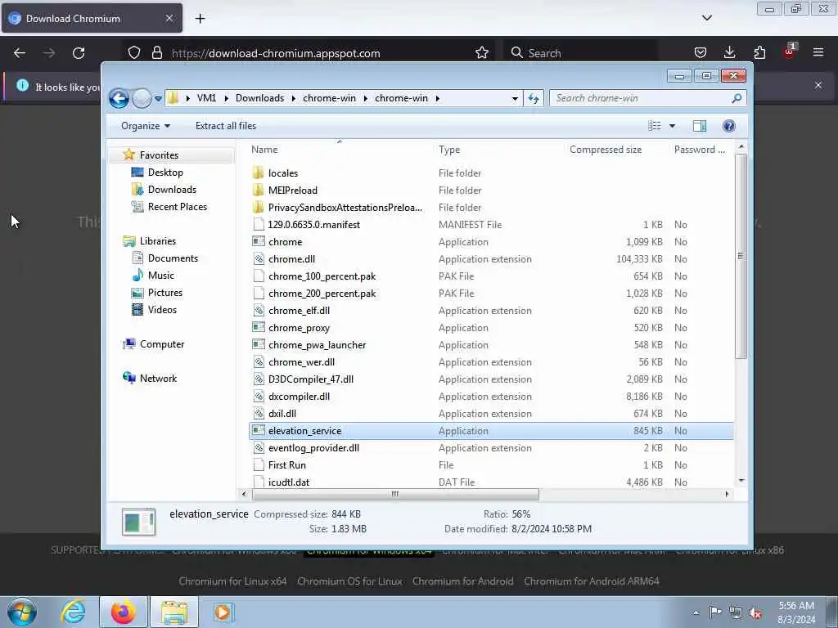Screen dimensions: 838x628
Task: Click Extract all files button
Action: [x=226, y=126]
